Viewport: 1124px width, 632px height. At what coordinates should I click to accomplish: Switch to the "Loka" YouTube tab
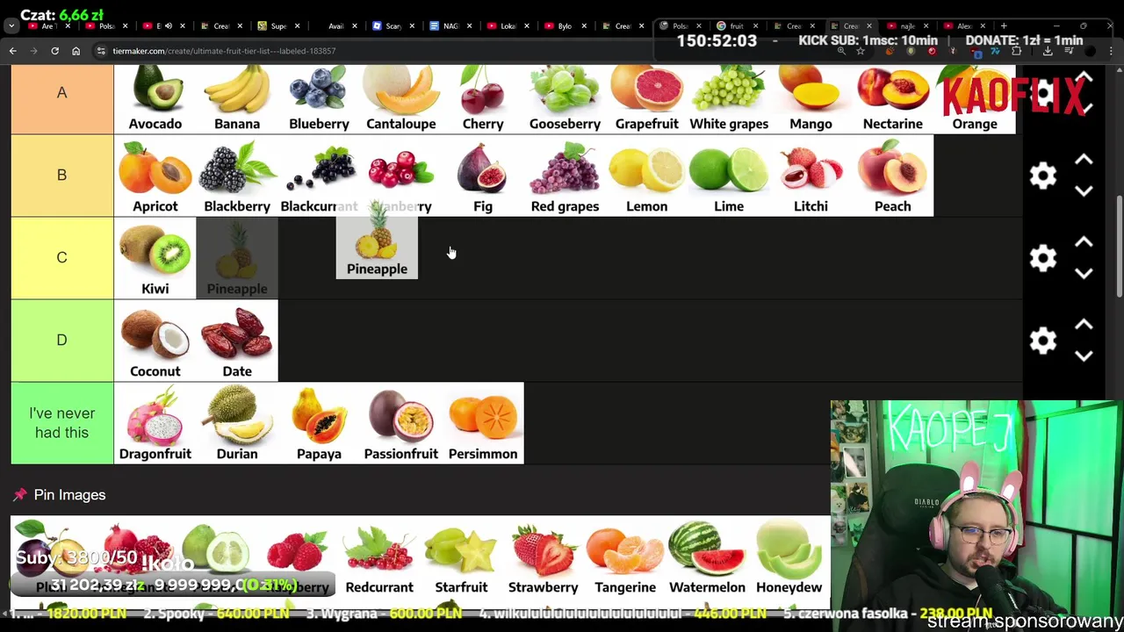click(508, 26)
